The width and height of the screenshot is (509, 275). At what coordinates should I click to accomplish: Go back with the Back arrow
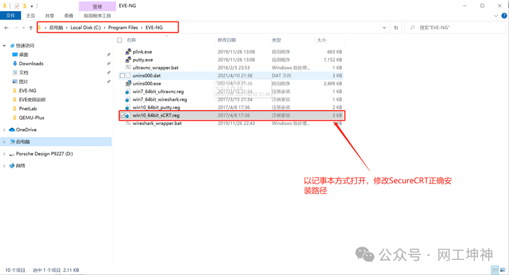click(x=7, y=28)
